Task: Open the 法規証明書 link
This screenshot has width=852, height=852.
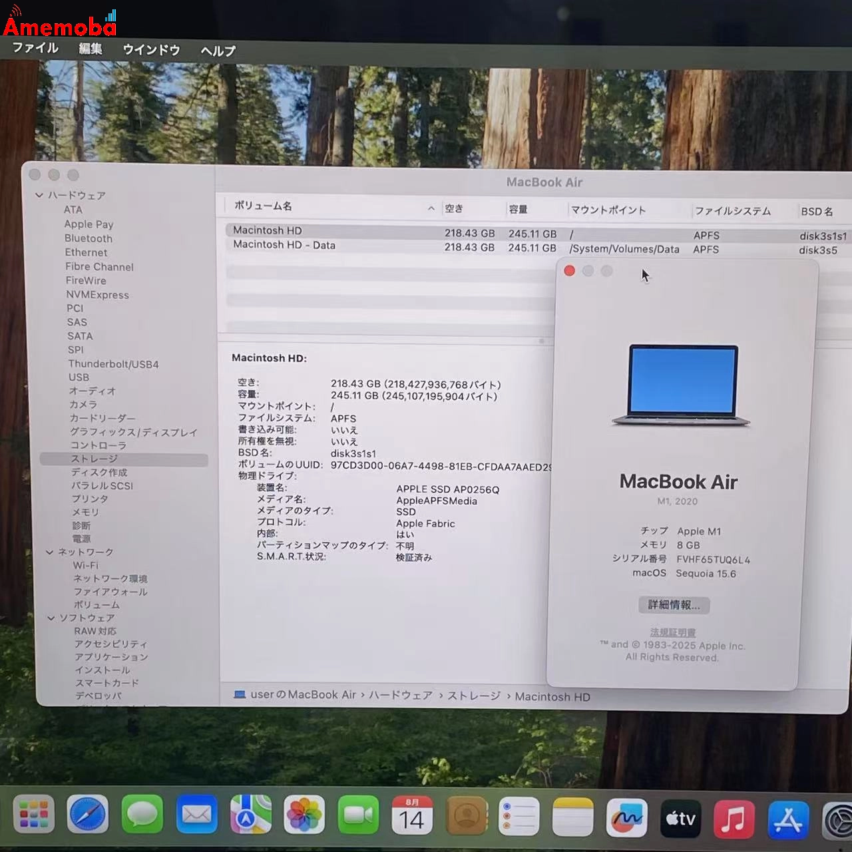Action: click(672, 632)
